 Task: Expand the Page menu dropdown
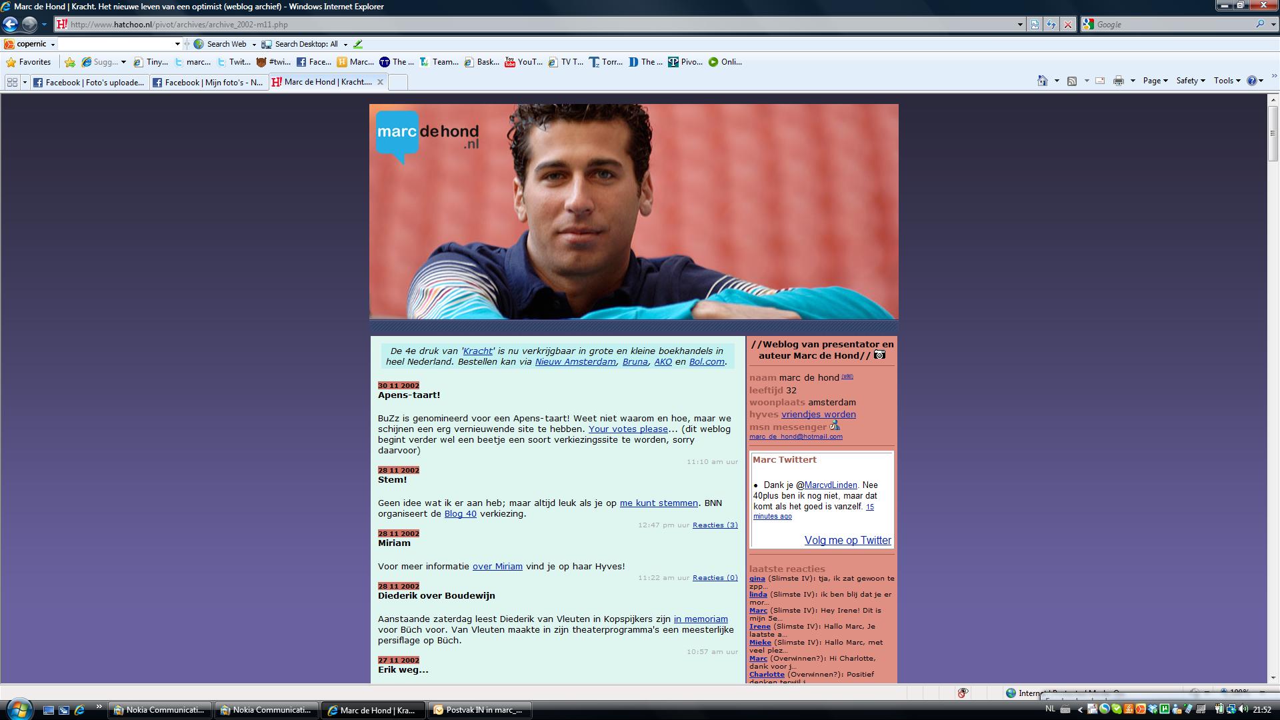1155,81
